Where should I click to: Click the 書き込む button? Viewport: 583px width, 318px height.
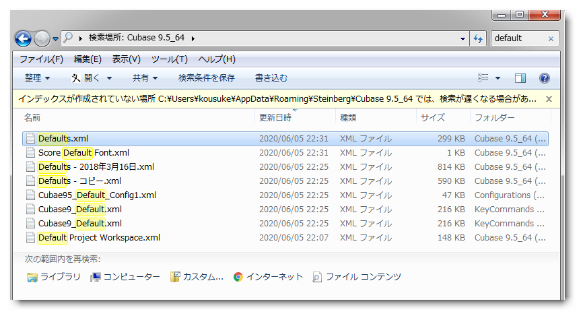[271, 78]
